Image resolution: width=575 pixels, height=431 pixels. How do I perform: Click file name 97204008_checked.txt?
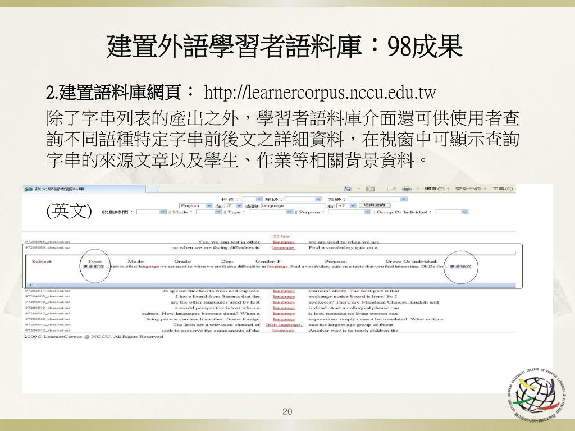point(47,296)
